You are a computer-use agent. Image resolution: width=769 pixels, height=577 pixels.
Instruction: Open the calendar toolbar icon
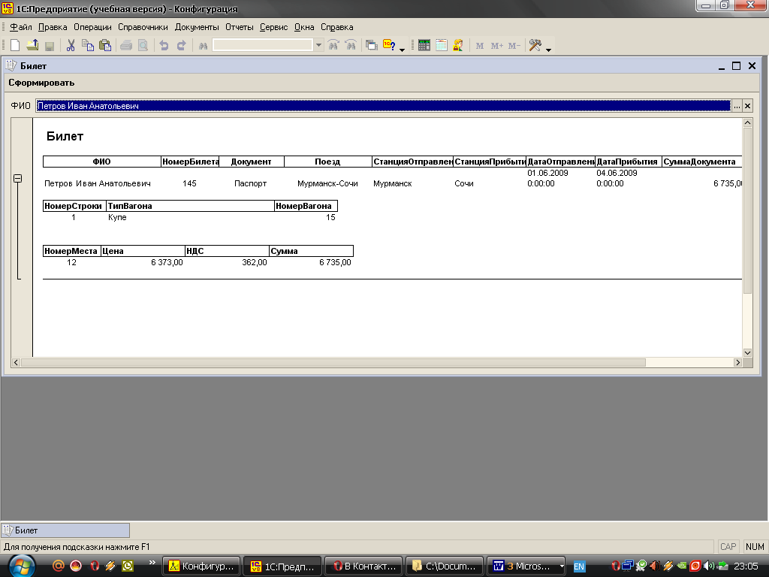coord(441,45)
